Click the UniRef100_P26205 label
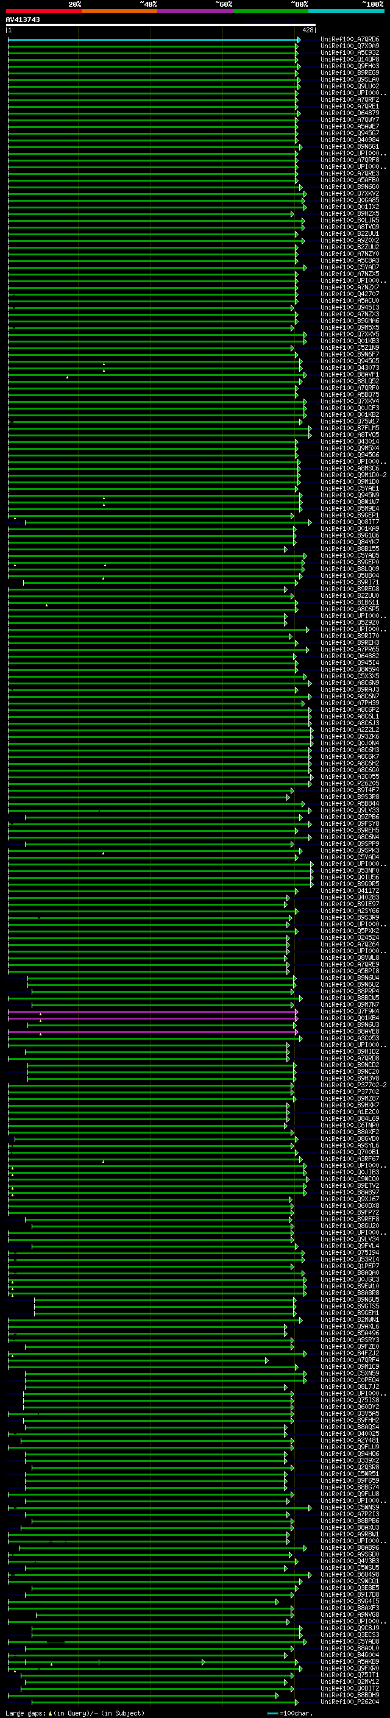This screenshot has width=390, height=1718. [x=350, y=784]
